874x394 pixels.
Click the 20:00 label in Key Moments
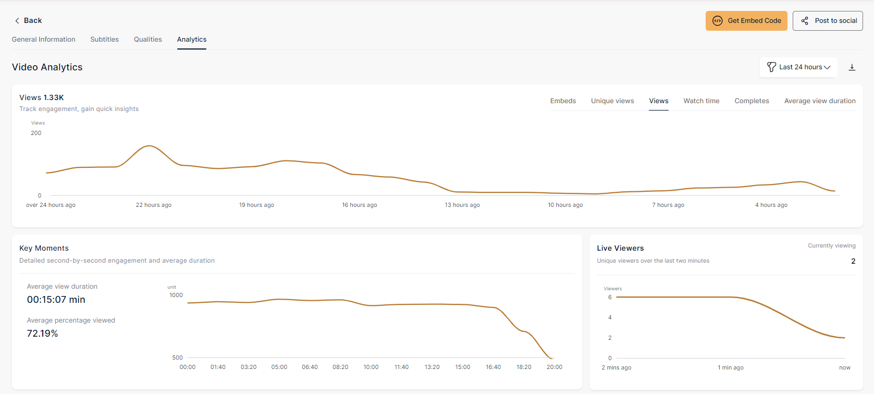pos(555,367)
